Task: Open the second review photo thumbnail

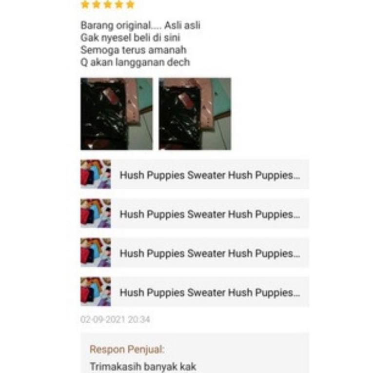Action: coord(195,114)
